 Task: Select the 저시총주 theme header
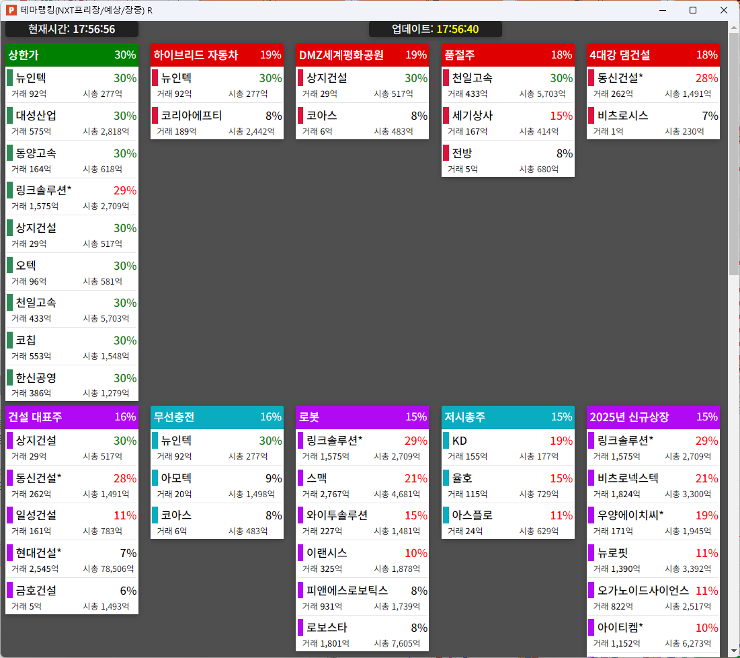coord(507,417)
